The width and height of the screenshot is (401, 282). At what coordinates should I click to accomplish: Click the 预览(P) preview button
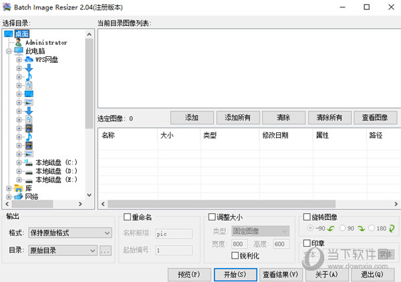click(x=189, y=275)
